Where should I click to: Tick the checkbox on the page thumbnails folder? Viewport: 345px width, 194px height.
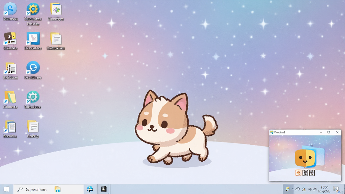6,72
